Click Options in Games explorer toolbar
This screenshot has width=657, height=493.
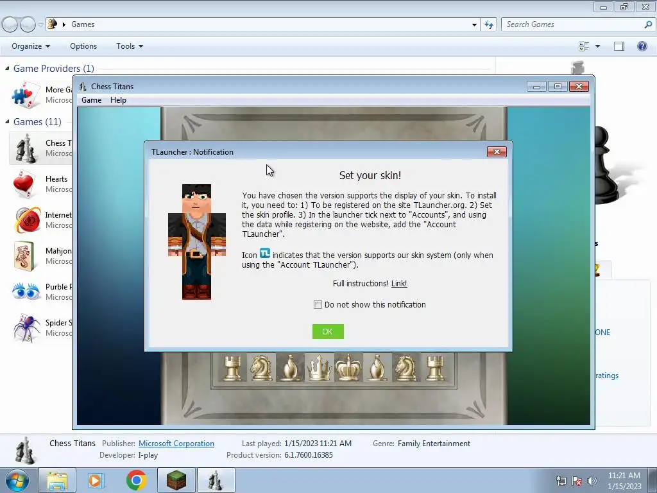83,46
